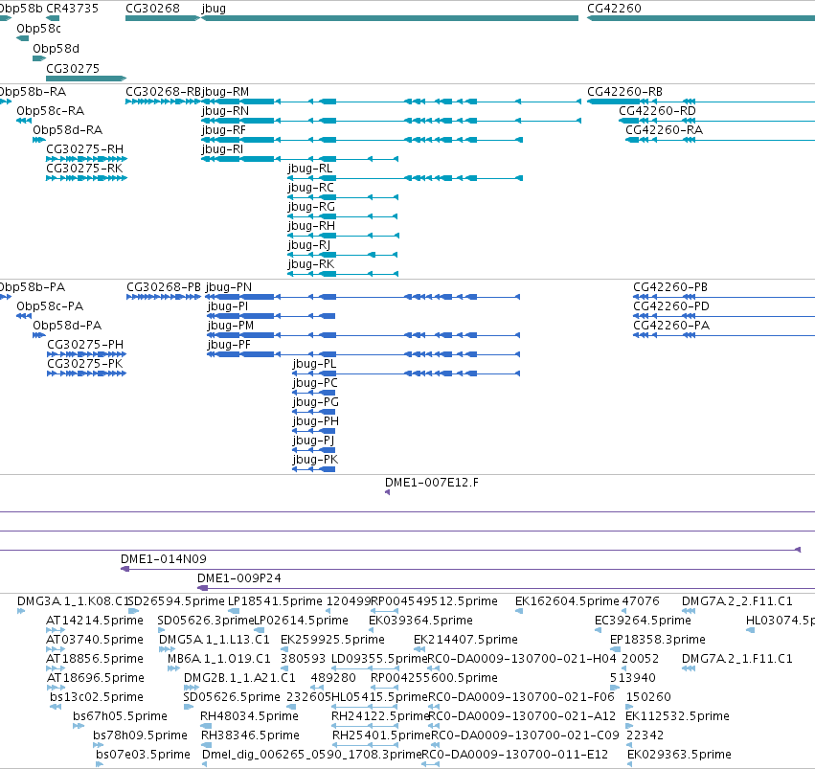815x769 pixels.
Task: Select the CG42260 gene bar
Action: pyautogui.click(x=701, y=18)
